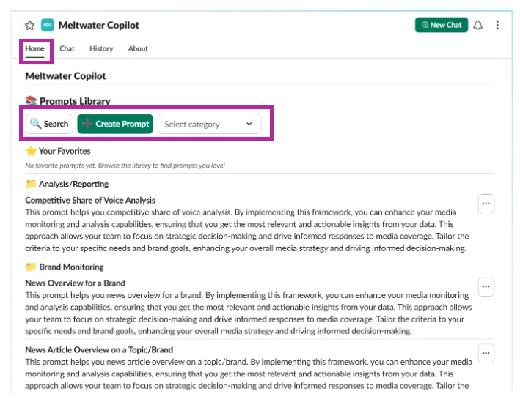Click the Your Favorites heading
This screenshot has height=405, width=520.
[x=65, y=151]
